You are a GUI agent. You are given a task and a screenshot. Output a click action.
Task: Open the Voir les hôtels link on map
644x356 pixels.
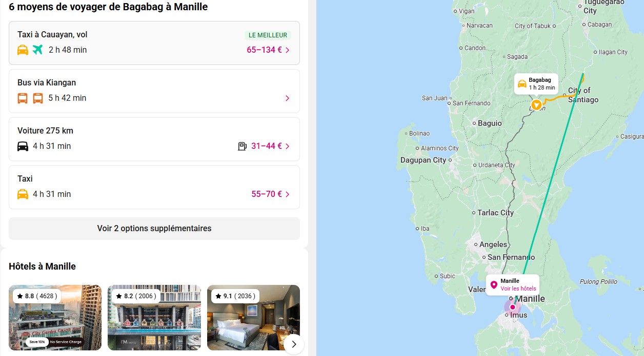(x=518, y=288)
